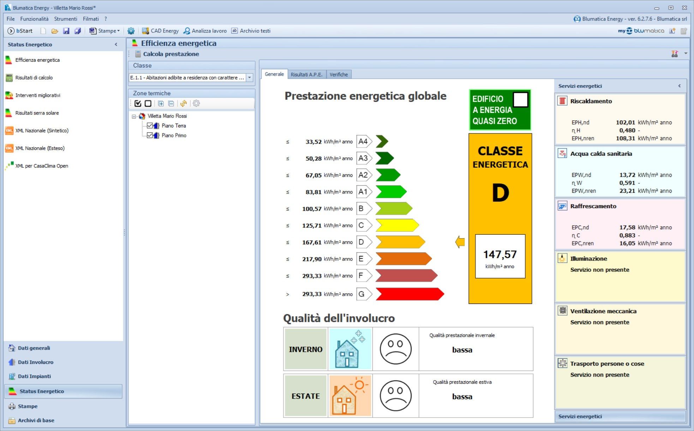Screen dimensions: 694x431
Task: Select Risultati di calcolo in the sidebar
Action: 34,78
